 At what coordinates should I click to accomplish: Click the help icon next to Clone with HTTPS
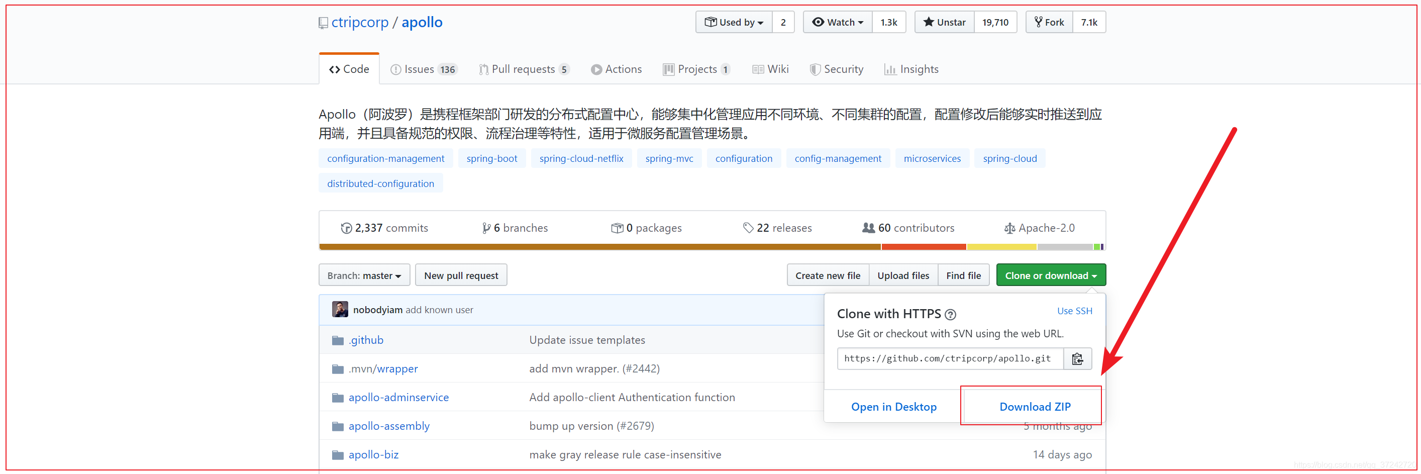tap(950, 315)
